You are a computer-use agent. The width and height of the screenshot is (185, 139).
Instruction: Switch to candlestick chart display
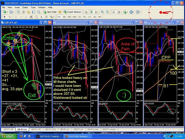[x=91, y=12]
